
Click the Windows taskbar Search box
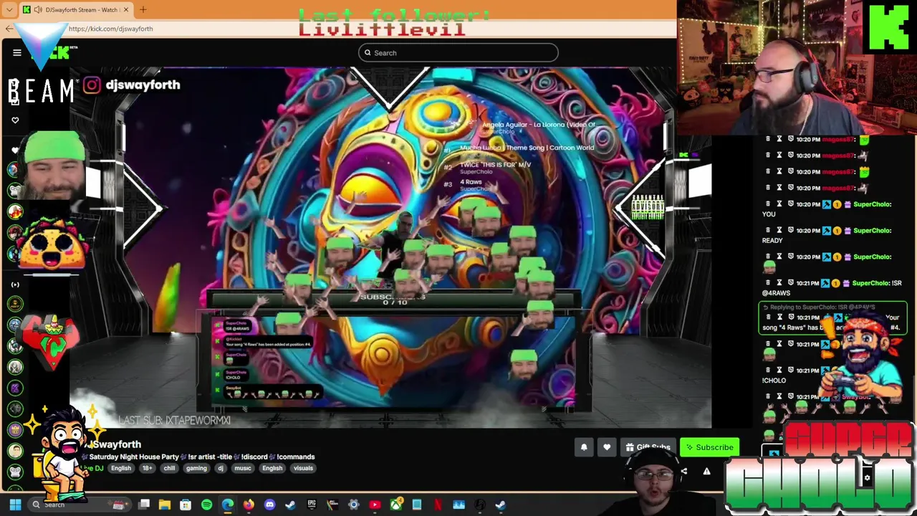coord(80,505)
